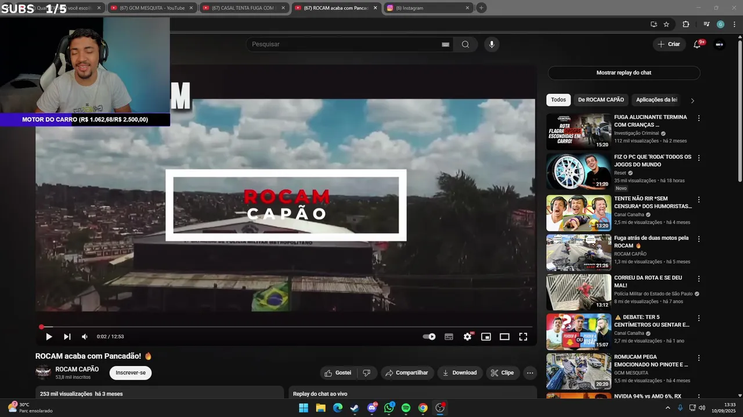743x417 pixels.
Task: Open YouTube account avatar menu
Action: (720, 45)
